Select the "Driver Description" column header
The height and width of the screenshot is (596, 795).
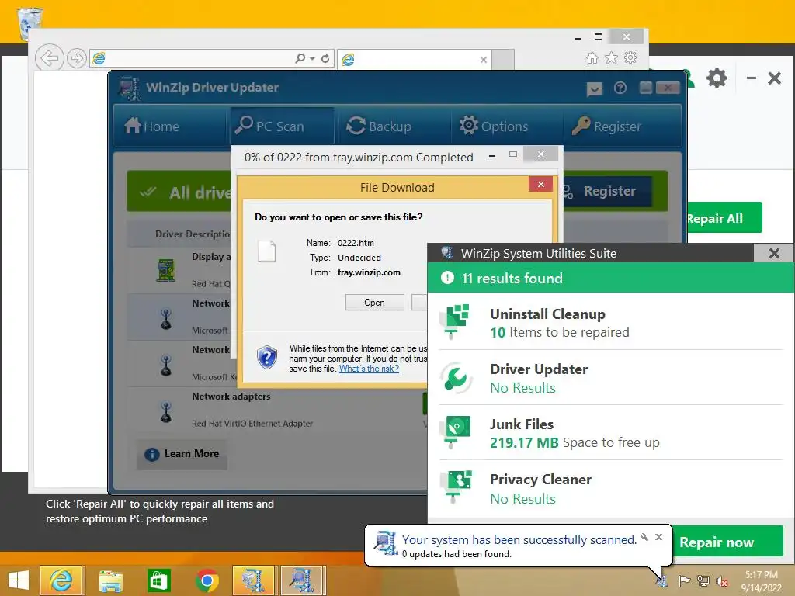pos(193,234)
